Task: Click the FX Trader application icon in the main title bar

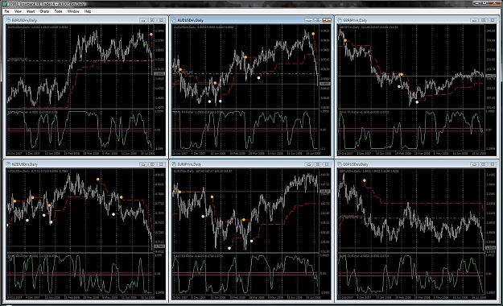Action: coord(4,3)
